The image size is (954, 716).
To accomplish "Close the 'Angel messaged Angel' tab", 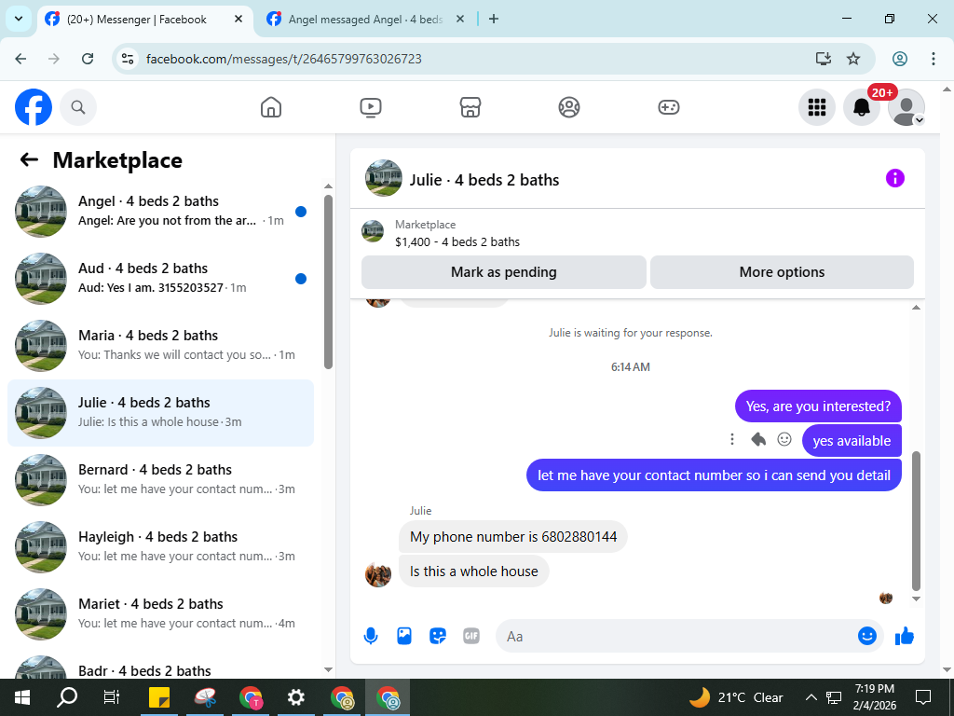I will 460,19.
